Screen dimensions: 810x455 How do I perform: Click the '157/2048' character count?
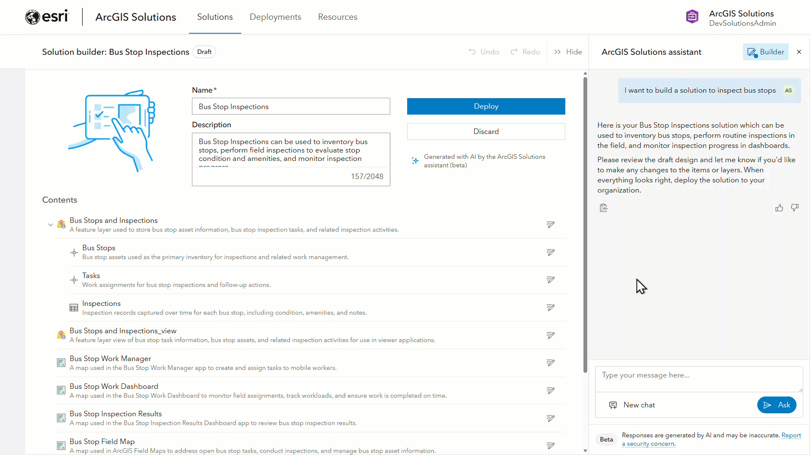367,177
